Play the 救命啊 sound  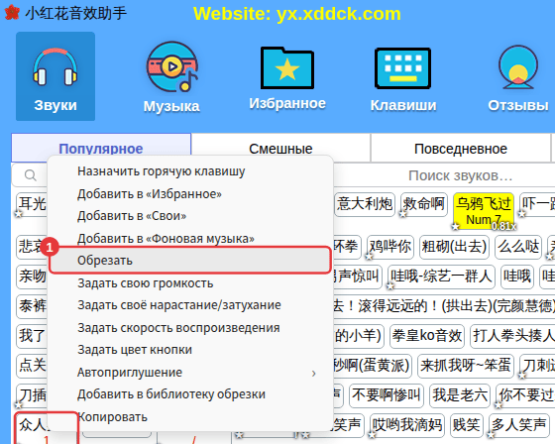[424, 204]
